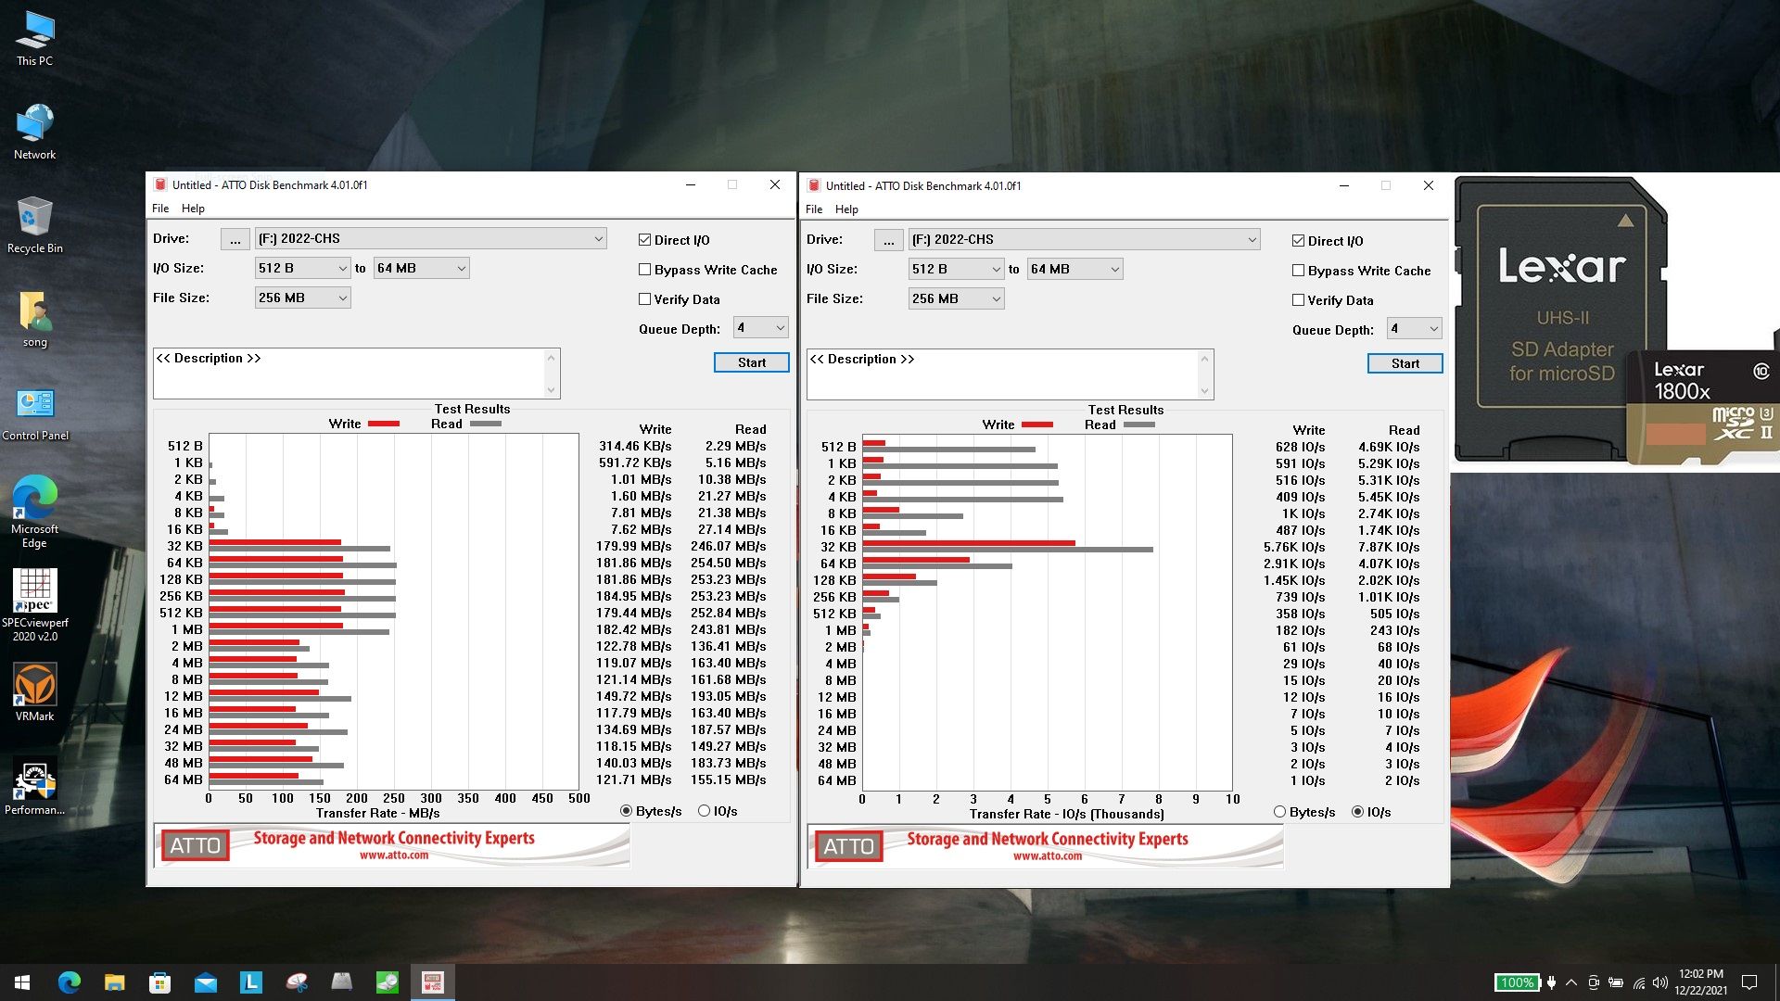Enable Bypass Write Cache in right window

1298,271
